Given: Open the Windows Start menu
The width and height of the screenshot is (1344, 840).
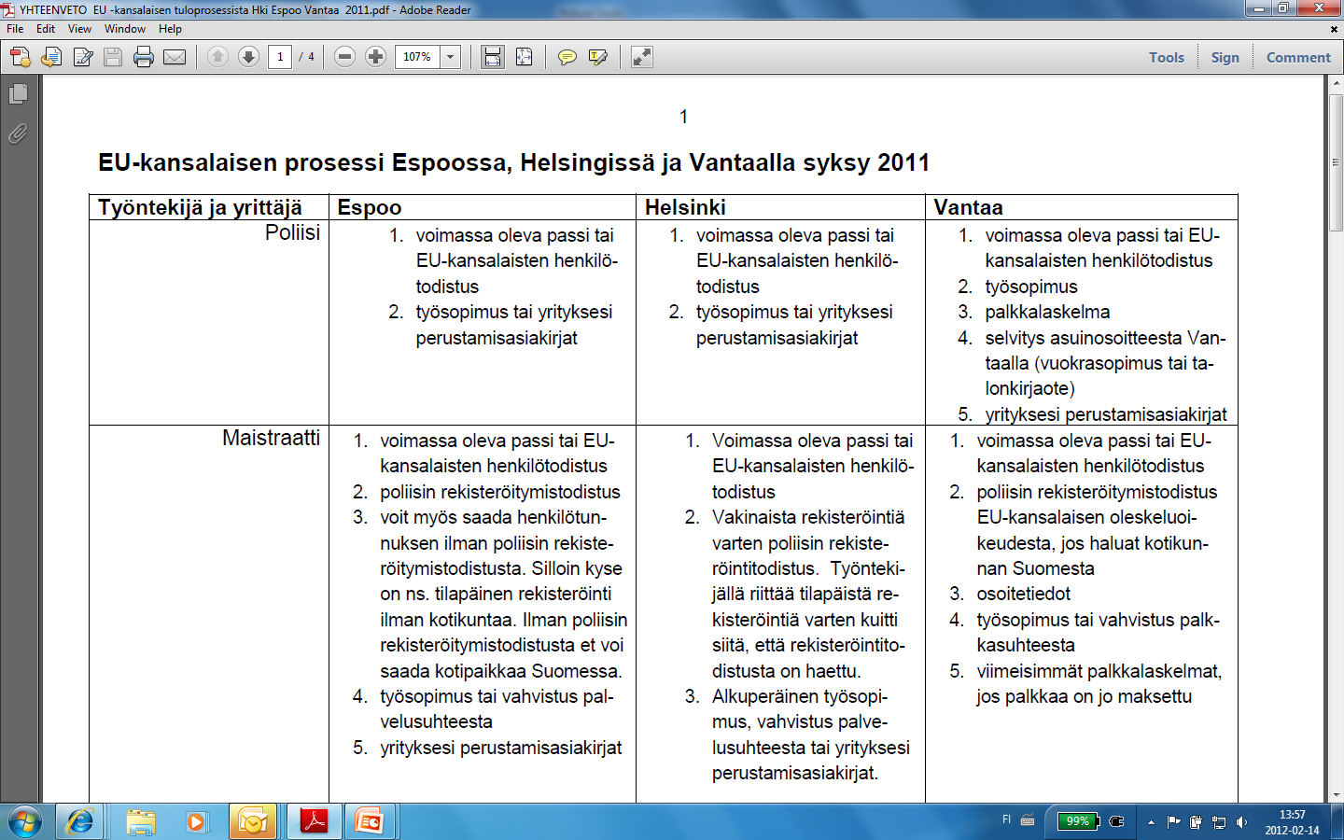Looking at the screenshot, I should click(x=25, y=821).
